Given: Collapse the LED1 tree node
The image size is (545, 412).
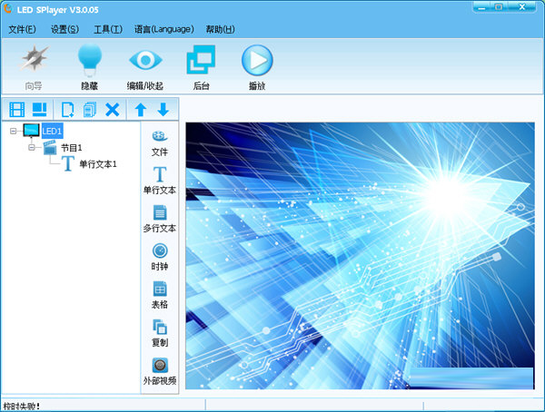Looking at the screenshot, I should tap(14, 132).
